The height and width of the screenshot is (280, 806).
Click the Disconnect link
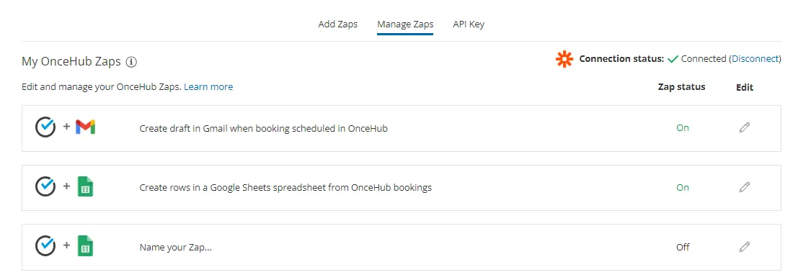click(x=755, y=59)
